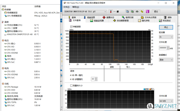Click the camera save screenshot icon

click(137, 12)
